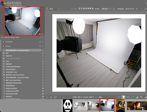The height and width of the screenshot is (112, 147).
Task: Filter by green color label
Action: [x=62, y=9]
